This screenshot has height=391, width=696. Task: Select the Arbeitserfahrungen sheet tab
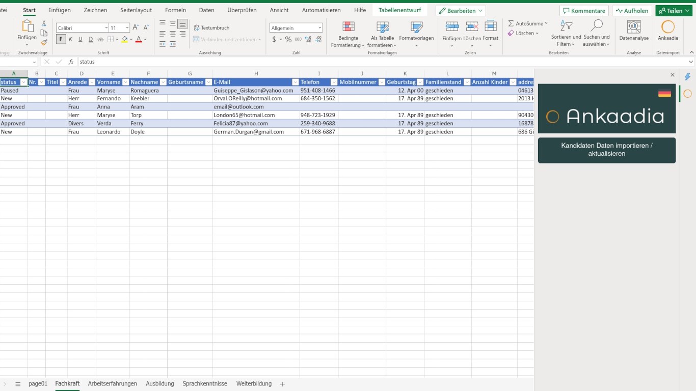(x=113, y=384)
